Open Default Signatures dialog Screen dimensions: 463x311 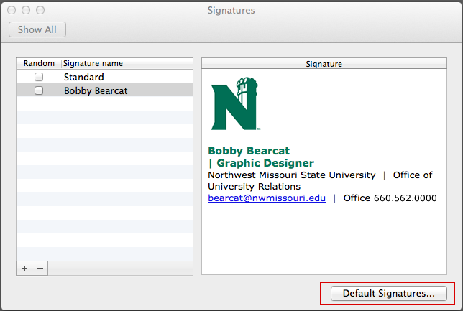click(x=388, y=293)
